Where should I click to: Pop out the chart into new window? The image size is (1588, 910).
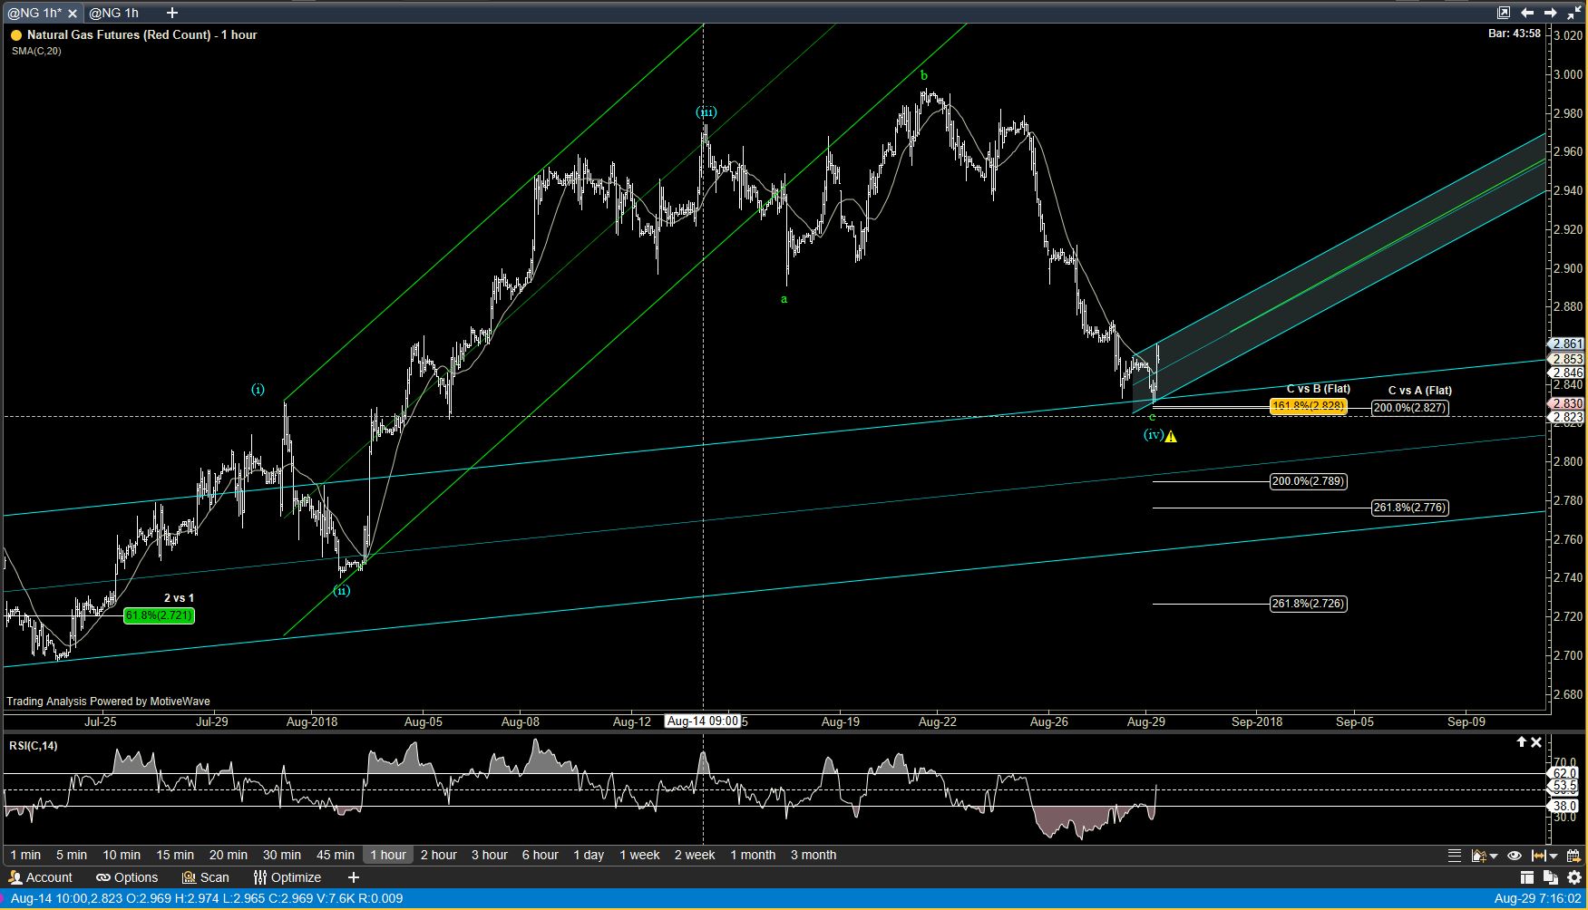(1504, 13)
